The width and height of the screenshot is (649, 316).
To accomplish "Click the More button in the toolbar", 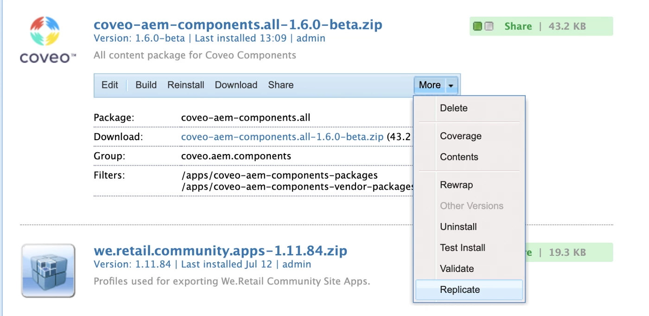I will click(430, 85).
